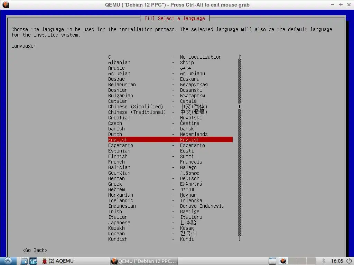Select Chinese (Simplified)
354x265 pixels.
pyautogui.click(x=170, y=107)
